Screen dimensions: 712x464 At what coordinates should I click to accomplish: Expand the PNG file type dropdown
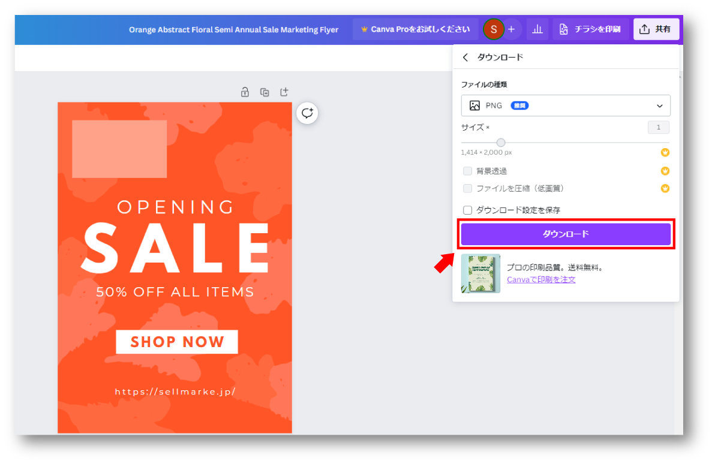pyautogui.click(x=566, y=106)
